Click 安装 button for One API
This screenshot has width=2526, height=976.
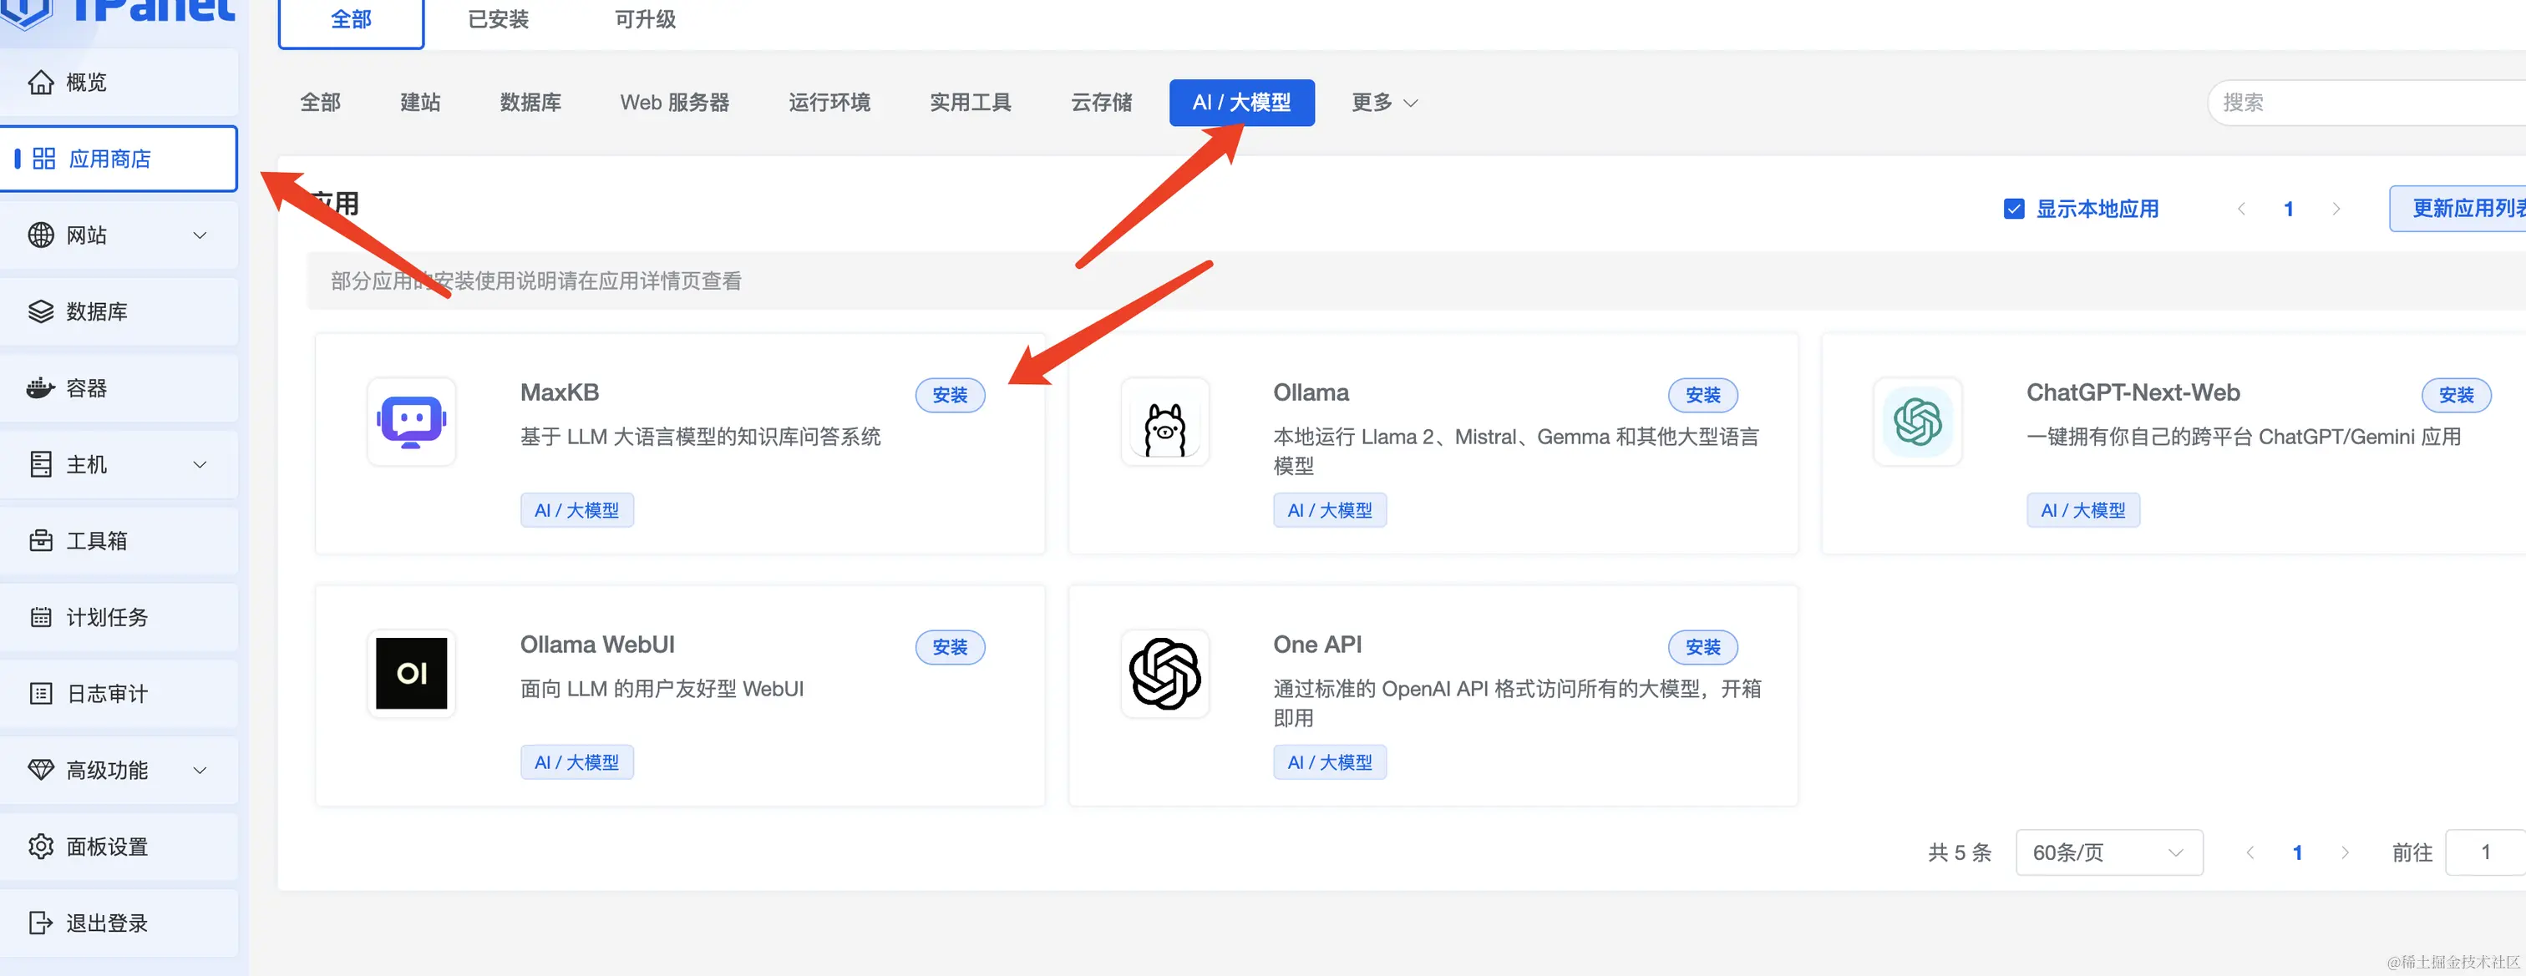(1702, 647)
